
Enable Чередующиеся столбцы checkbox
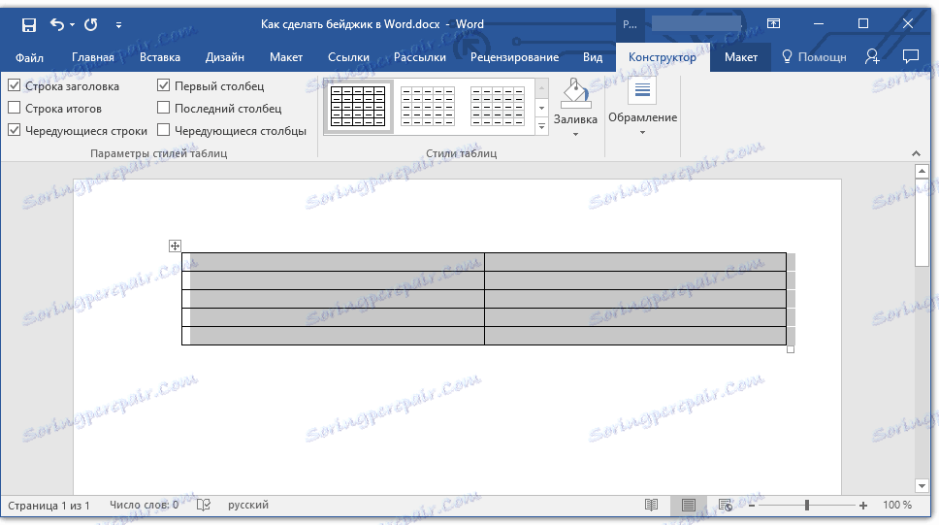164,130
